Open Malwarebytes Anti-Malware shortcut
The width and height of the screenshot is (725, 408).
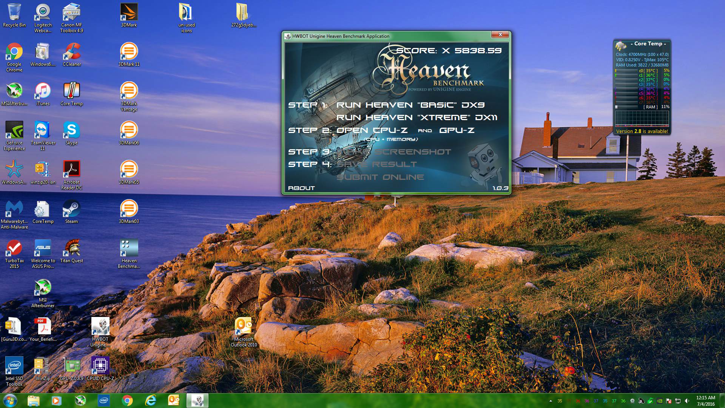(14, 214)
